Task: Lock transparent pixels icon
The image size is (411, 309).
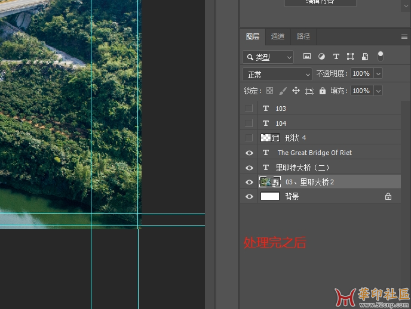Action: click(x=269, y=91)
